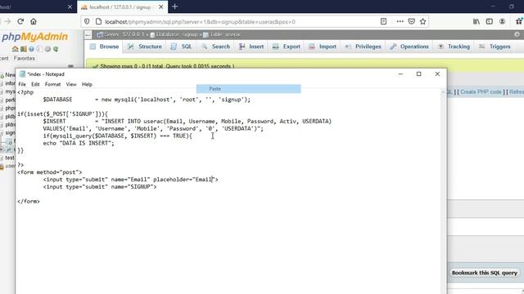Close the localhost phpMyAdmin tab
Image resolution: width=524 pixels, height=294 pixels.
161,7
